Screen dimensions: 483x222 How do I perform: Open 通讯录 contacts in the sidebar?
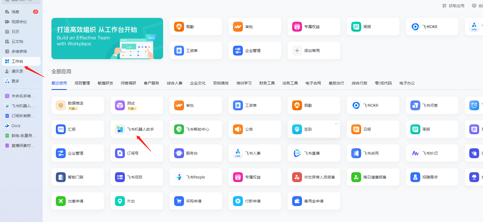21,71
